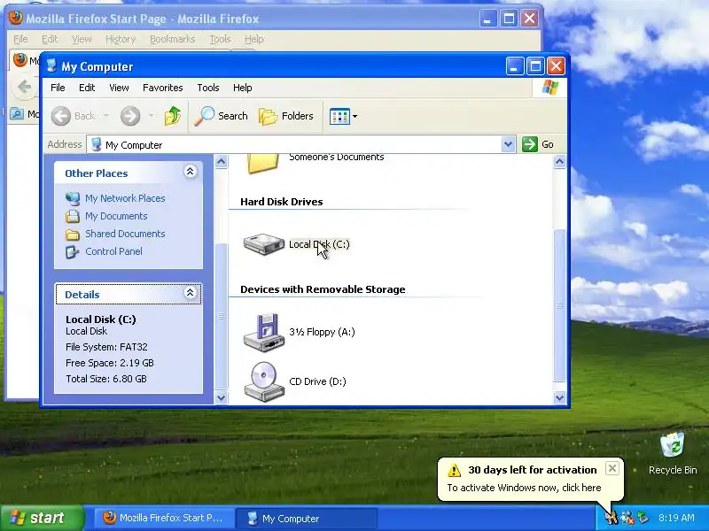Screen dimensions: 709x531
Task: Click the rightmost tray icon beside the clock
Action: coord(643,518)
